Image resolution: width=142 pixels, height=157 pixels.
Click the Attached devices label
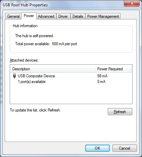pos(24,60)
